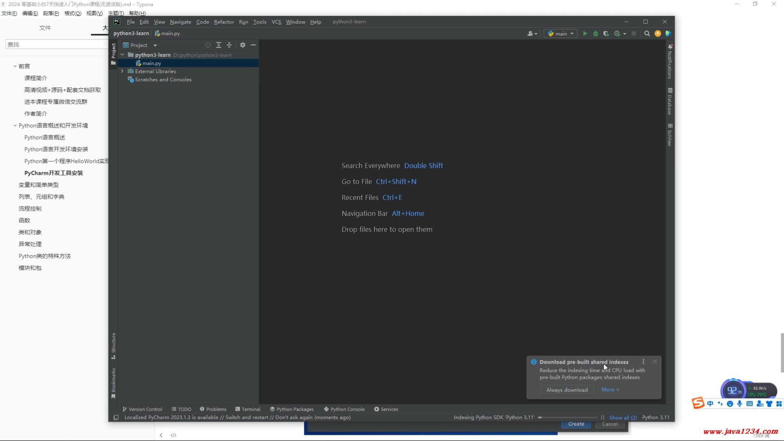Click the 查找 search field in Typora
Screen dimensions: 784x441
(57, 44)
